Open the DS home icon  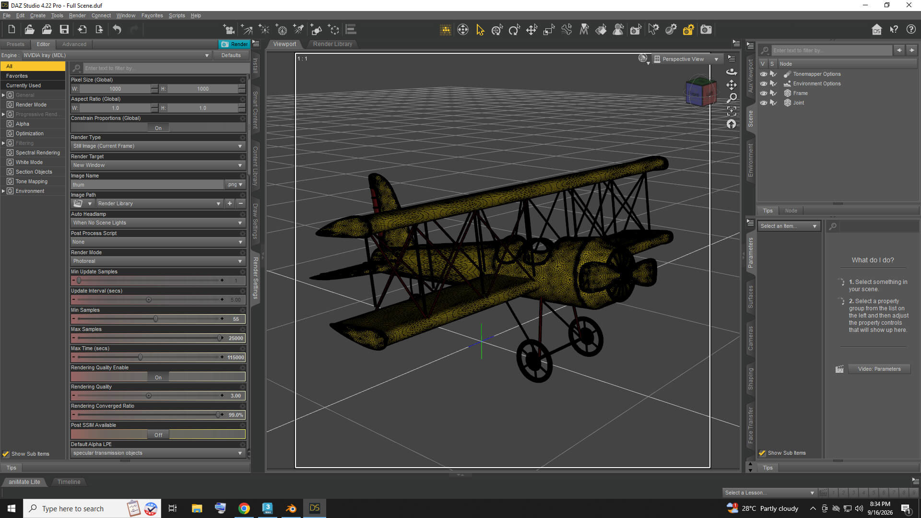pyautogui.click(x=876, y=30)
